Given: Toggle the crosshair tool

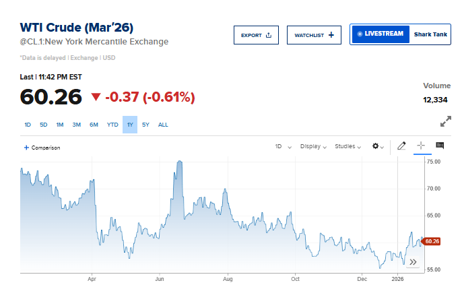Looking at the screenshot, I should tap(421, 146).
